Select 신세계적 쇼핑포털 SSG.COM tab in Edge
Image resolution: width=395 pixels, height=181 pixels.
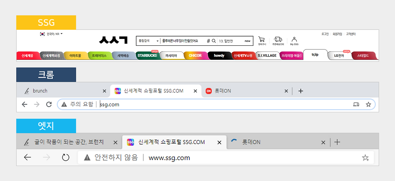174,142
